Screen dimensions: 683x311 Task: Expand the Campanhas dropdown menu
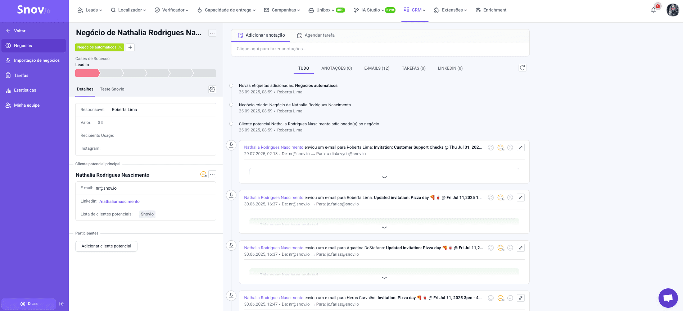(282, 10)
